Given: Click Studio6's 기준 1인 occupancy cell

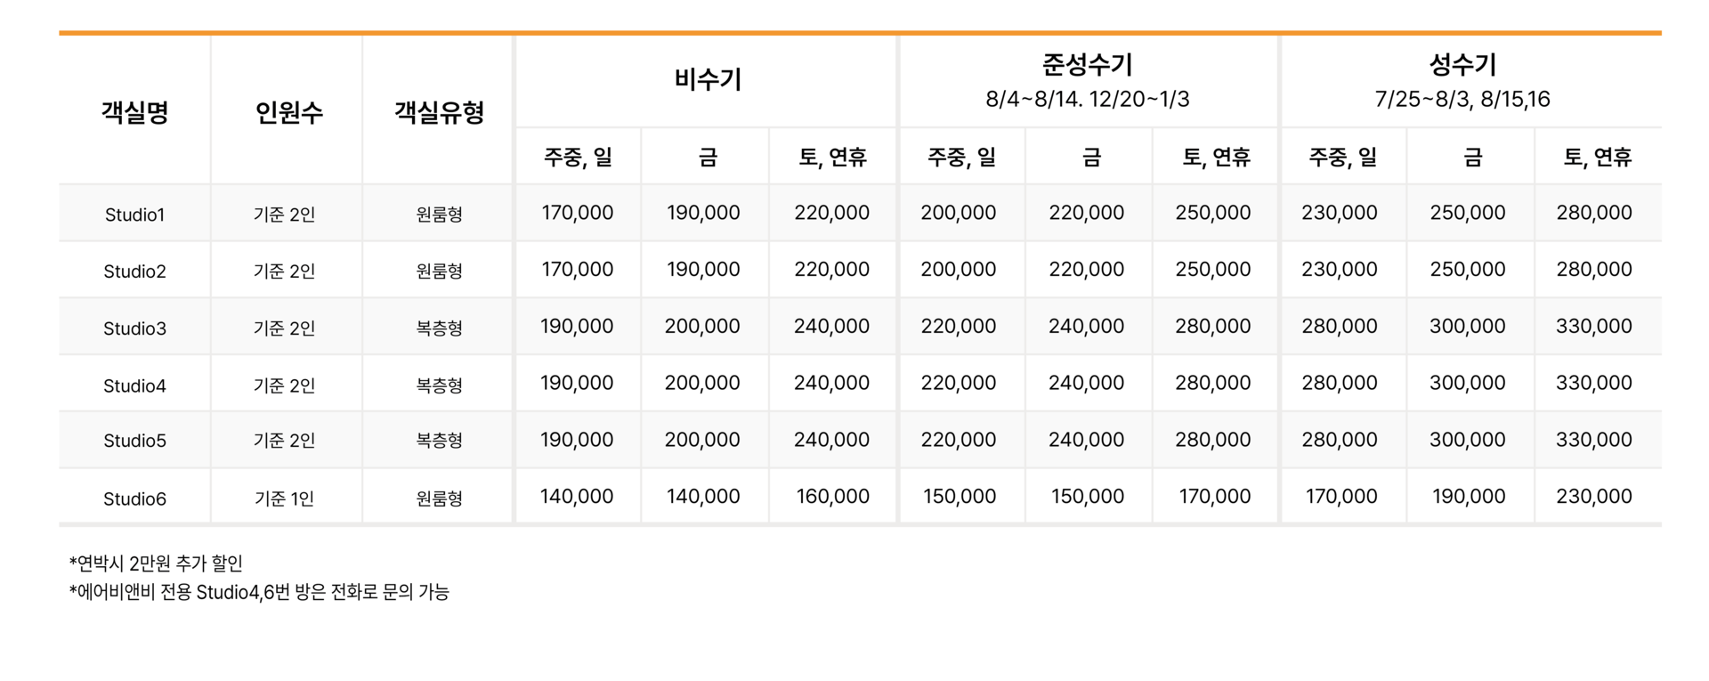Looking at the screenshot, I should point(285,499).
